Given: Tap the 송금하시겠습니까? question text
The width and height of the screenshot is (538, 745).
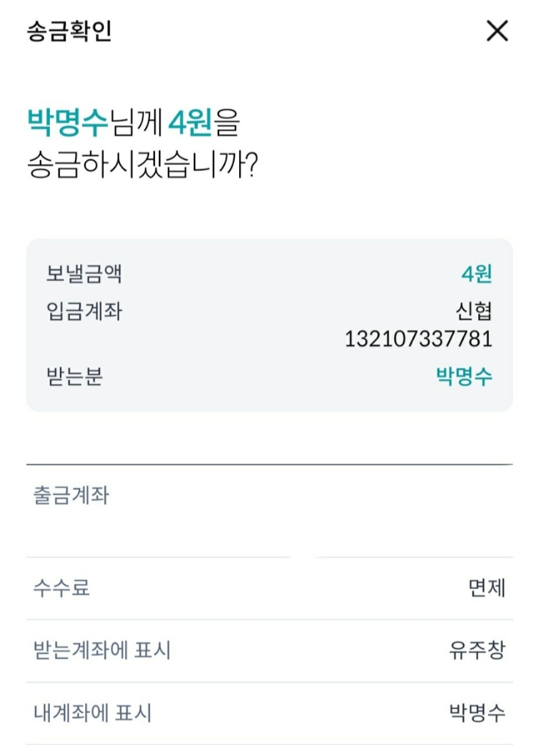Looking at the screenshot, I should coord(142,165).
